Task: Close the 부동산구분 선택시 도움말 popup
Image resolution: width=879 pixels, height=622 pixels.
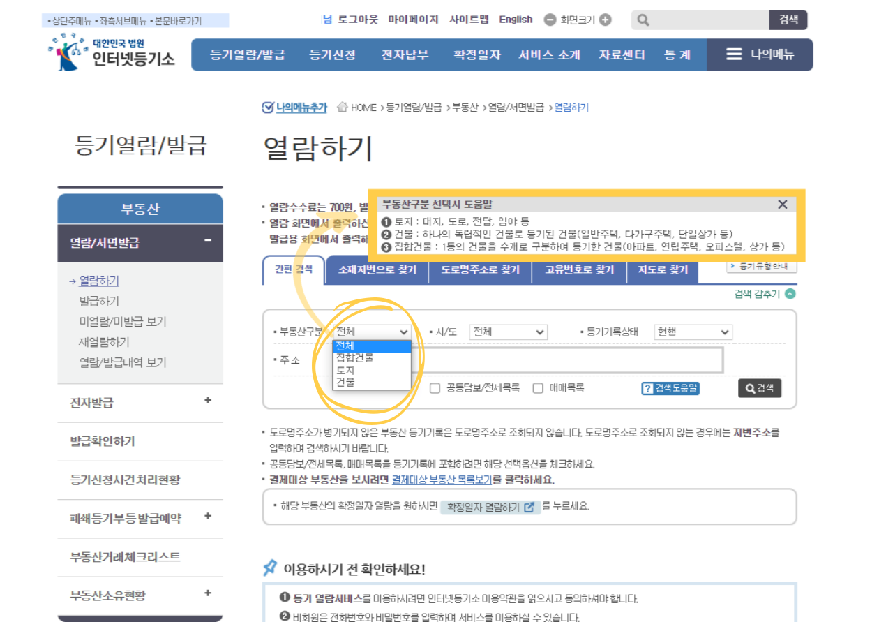Action: pos(782,205)
